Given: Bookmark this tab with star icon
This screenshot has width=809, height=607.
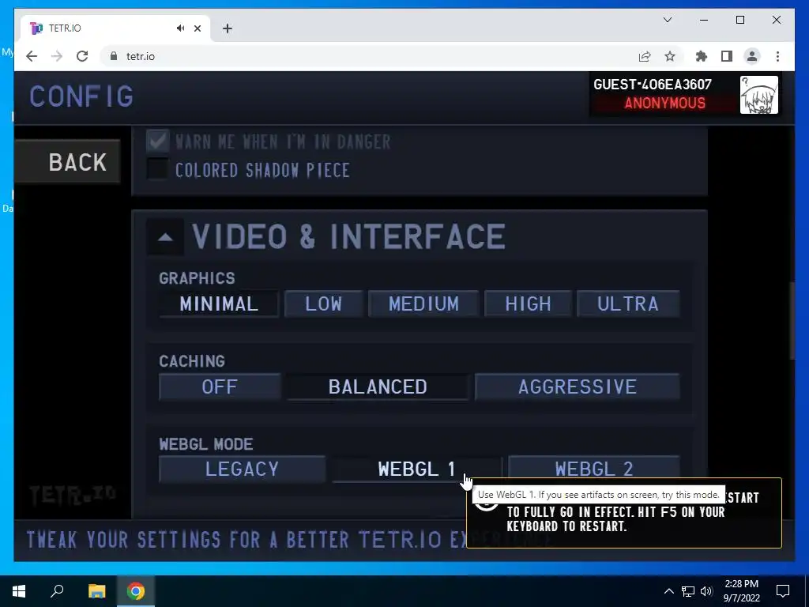Looking at the screenshot, I should (x=670, y=56).
